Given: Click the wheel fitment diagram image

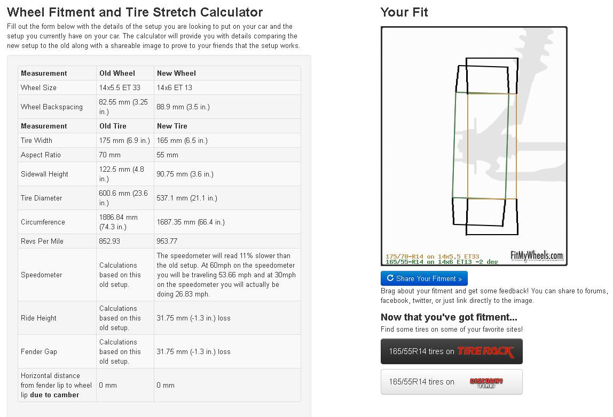Looking at the screenshot, I should (x=474, y=146).
